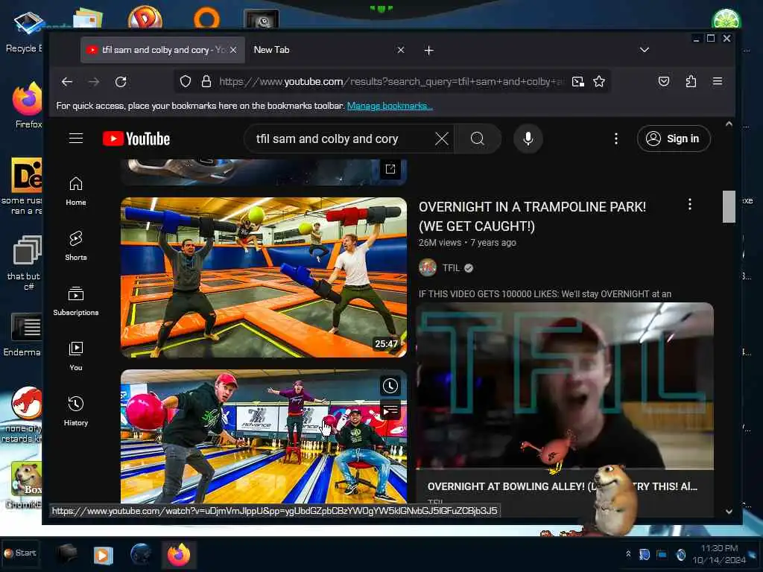Click YouTube search box text

327,139
